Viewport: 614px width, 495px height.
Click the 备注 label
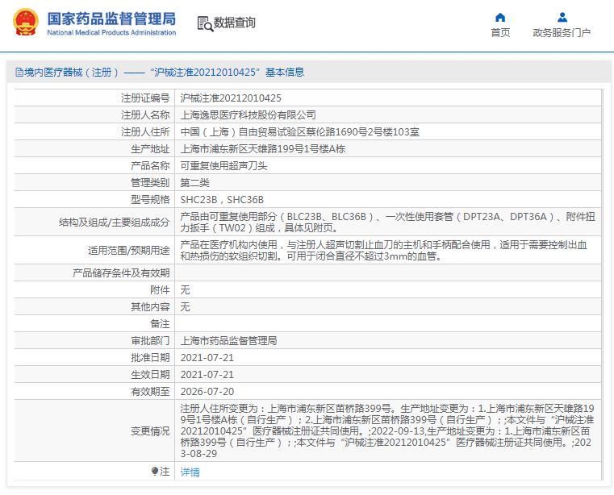161,323
